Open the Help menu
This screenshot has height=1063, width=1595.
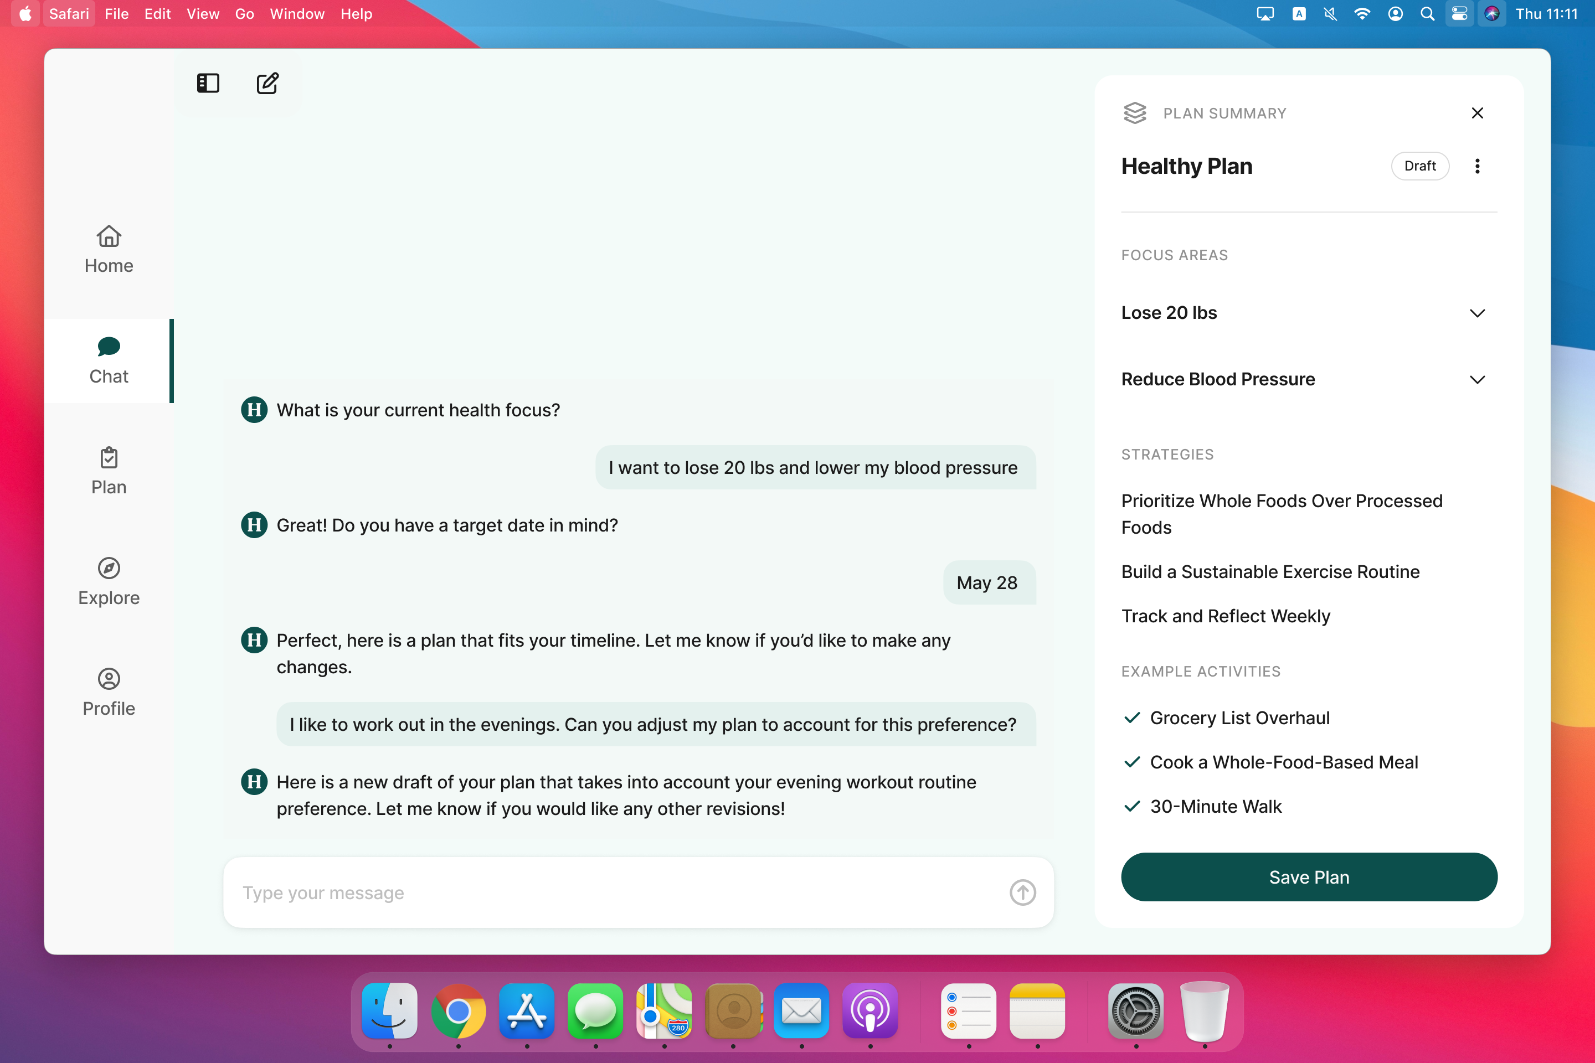click(x=356, y=13)
